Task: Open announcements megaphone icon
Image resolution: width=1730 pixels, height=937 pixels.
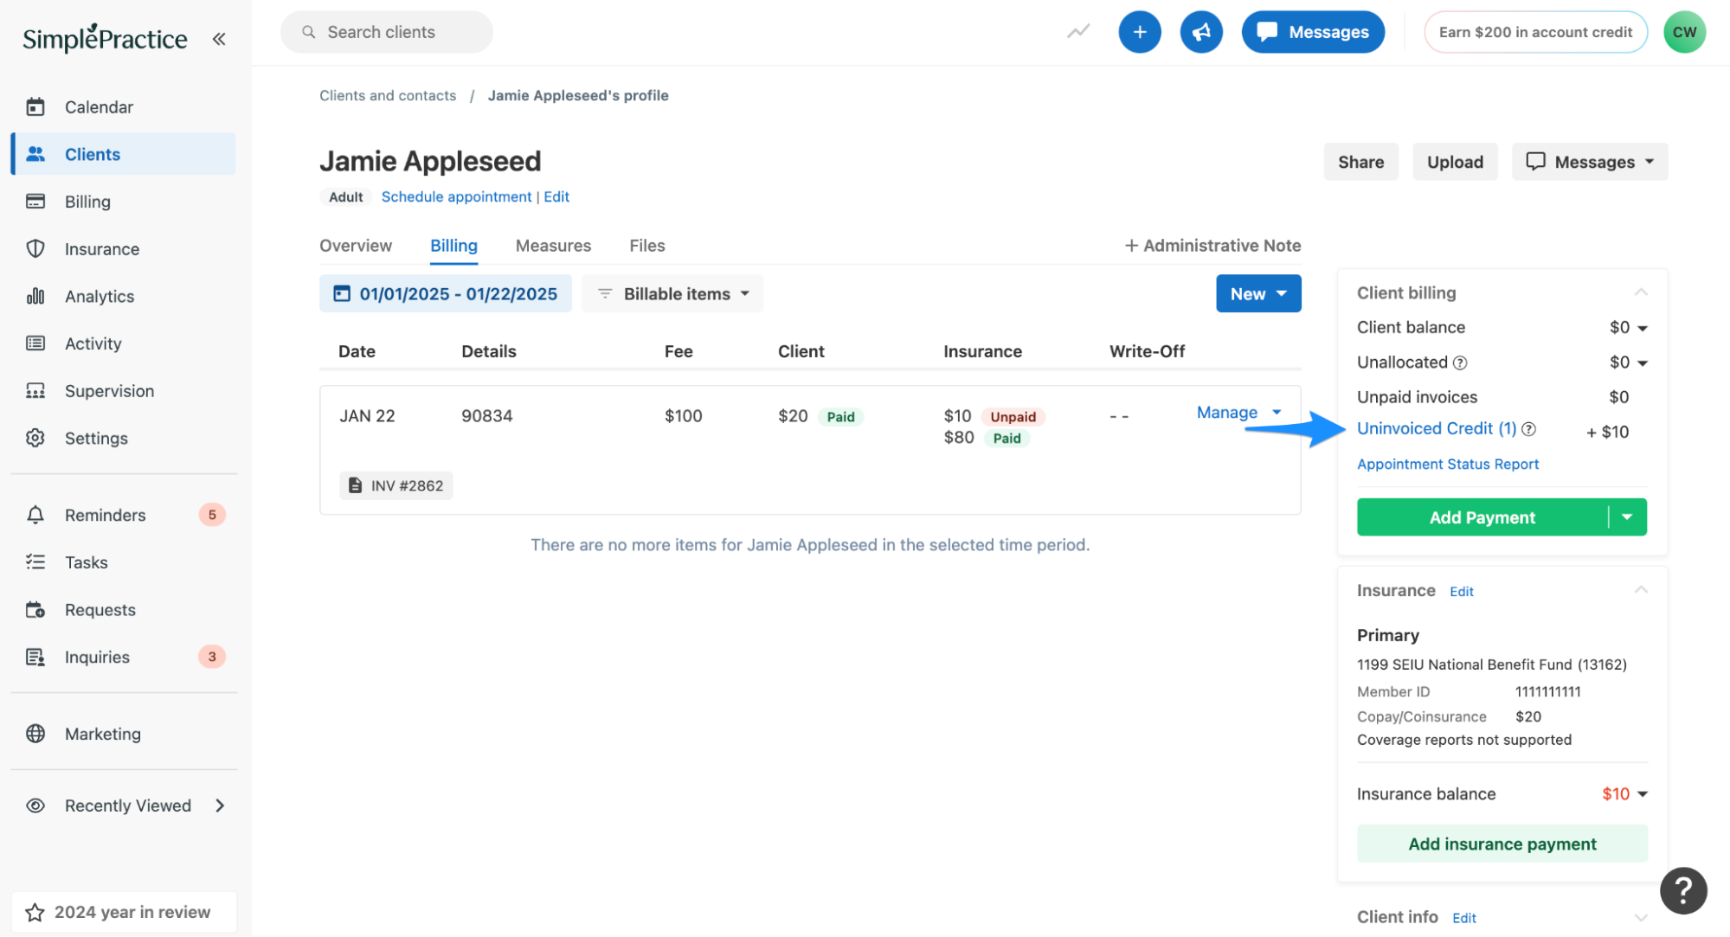Action: click(x=1201, y=32)
